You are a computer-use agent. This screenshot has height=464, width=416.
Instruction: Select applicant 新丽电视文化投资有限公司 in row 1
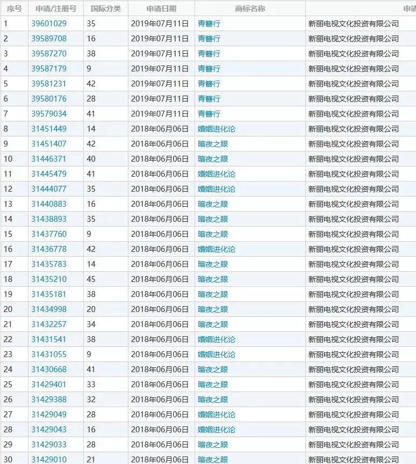pos(354,24)
